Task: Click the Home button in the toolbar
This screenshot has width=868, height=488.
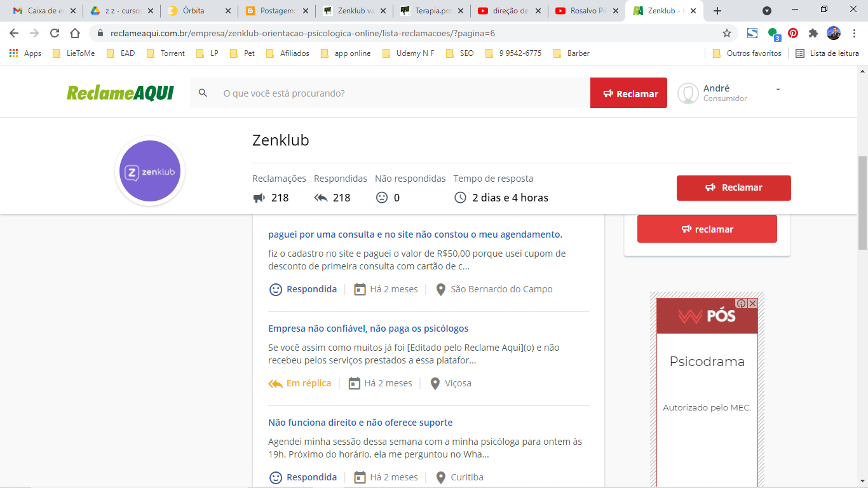Action: tap(75, 33)
